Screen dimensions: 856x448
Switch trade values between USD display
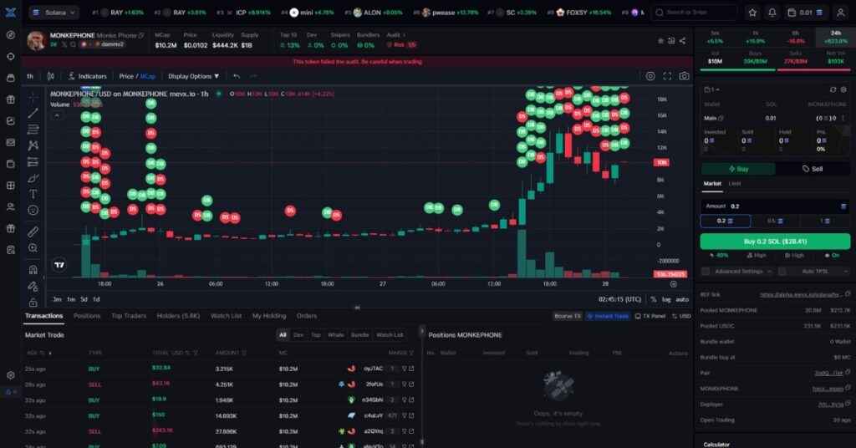pos(681,316)
